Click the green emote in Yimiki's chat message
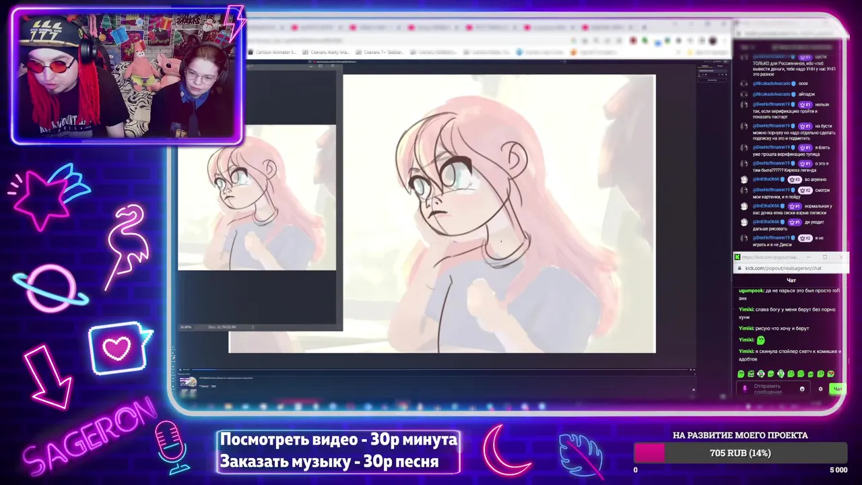 tap(760, 340)
